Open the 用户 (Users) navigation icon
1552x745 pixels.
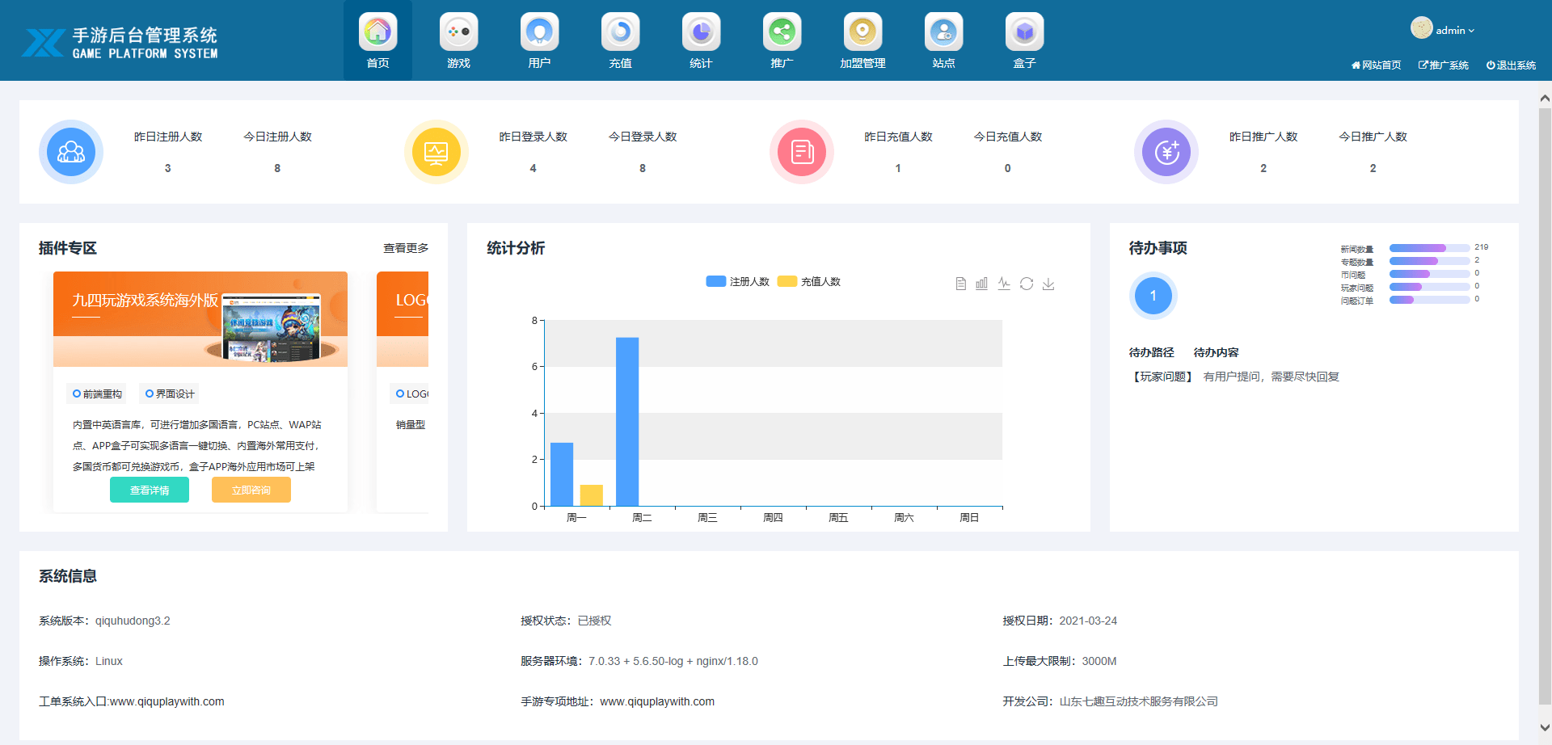[539, 32]
